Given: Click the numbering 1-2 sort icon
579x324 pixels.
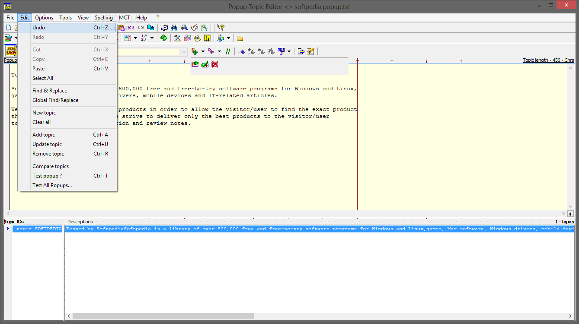Looking at the screenshot, I should click(144, 38).
